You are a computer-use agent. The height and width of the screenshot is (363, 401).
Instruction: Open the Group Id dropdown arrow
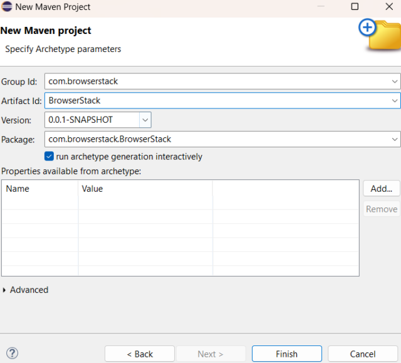pos(395,82)
